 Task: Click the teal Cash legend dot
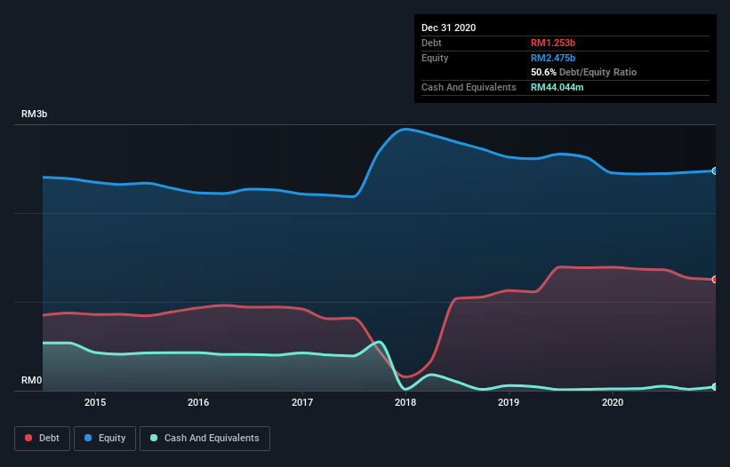[154, 438]
